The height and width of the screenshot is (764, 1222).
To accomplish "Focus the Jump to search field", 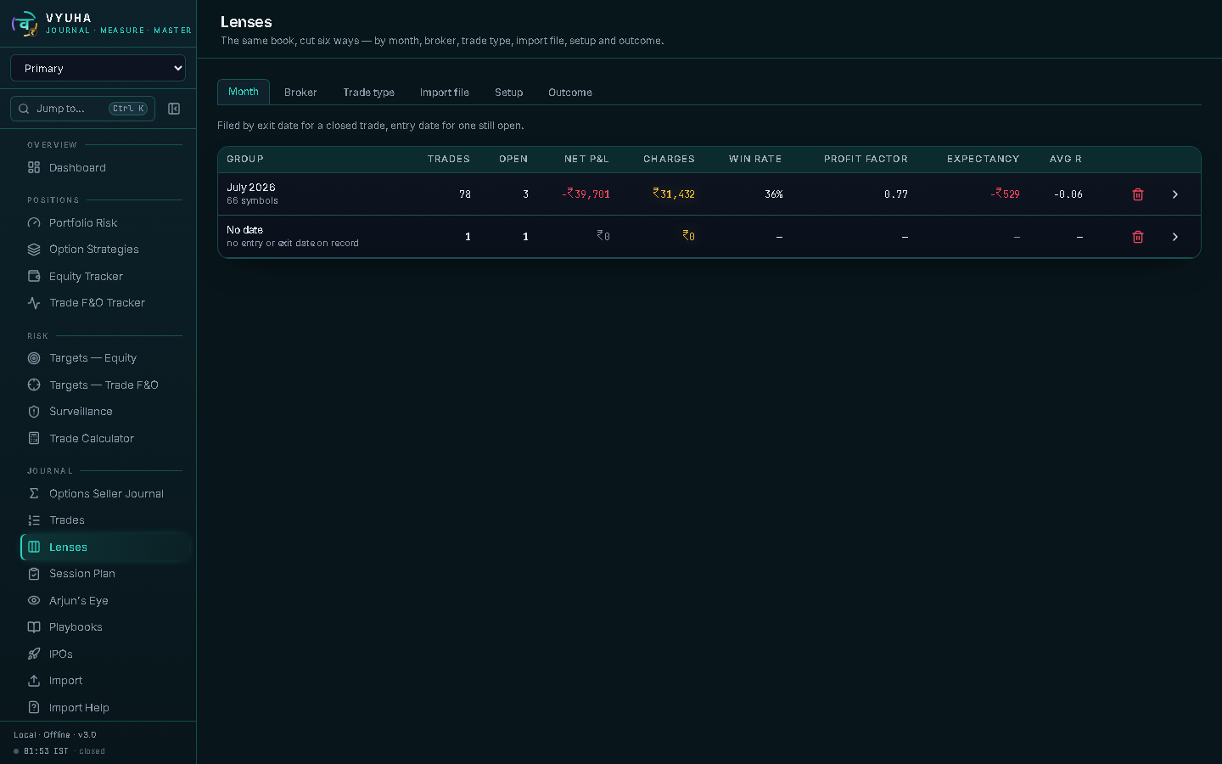I will point(82,109).
